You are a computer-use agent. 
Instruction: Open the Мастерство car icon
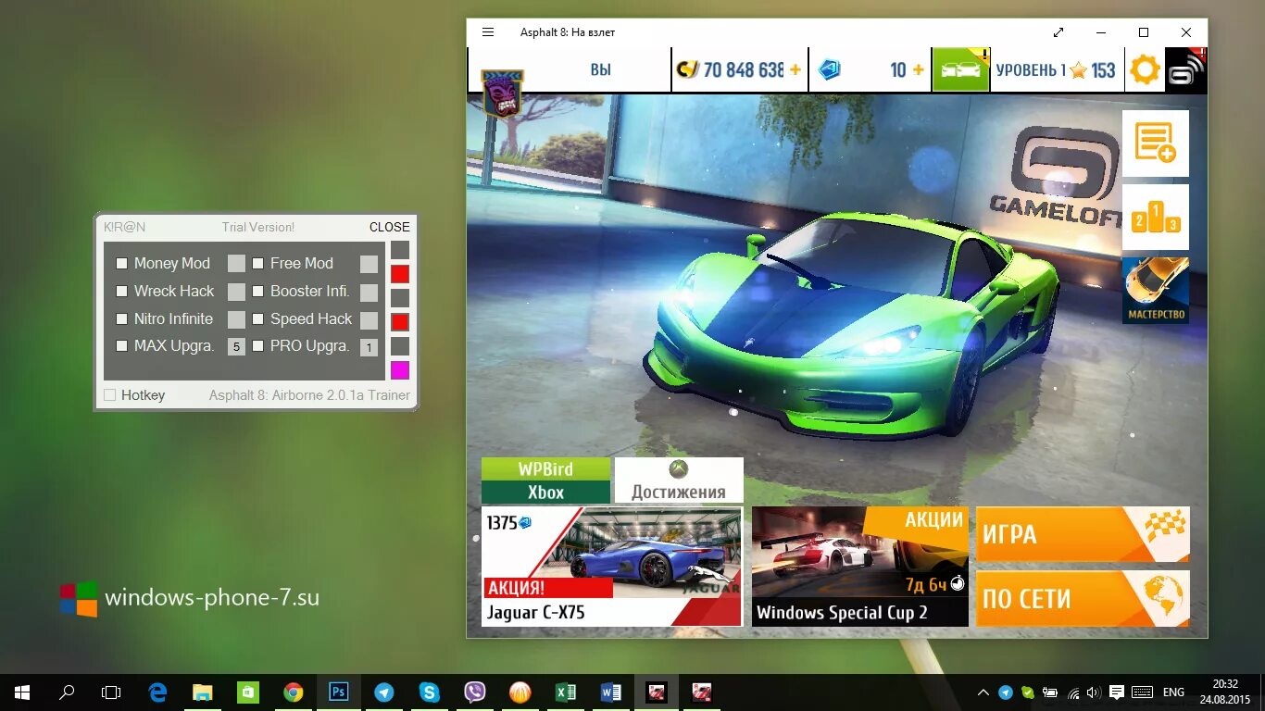pyautogui.click(x=1155, y=290)
